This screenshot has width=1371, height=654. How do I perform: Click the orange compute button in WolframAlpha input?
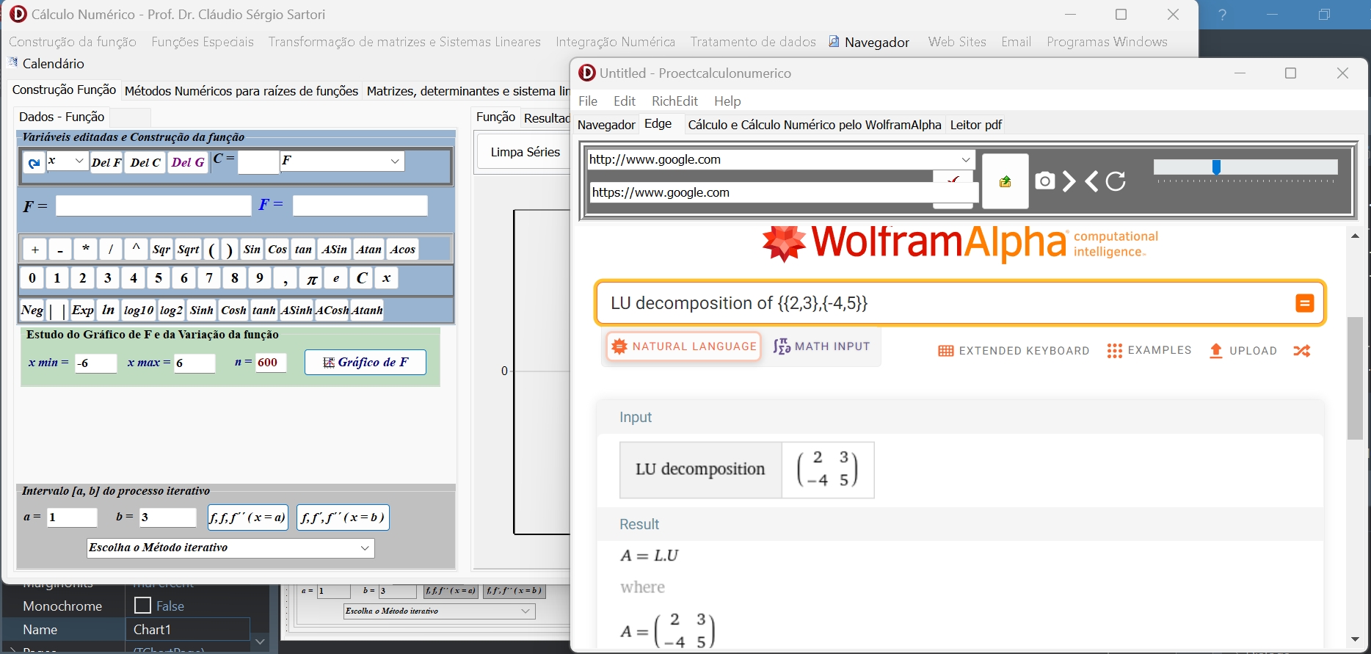click(x=1304, y=303)
